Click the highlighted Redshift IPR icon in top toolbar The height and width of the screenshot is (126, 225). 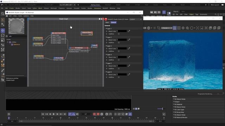pyautogui.click(x=164, y=12)
